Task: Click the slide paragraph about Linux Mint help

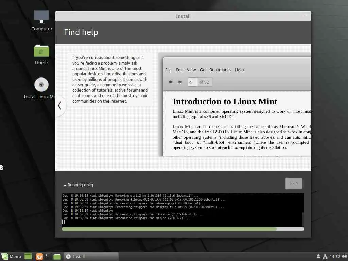Action: [110, 79]
